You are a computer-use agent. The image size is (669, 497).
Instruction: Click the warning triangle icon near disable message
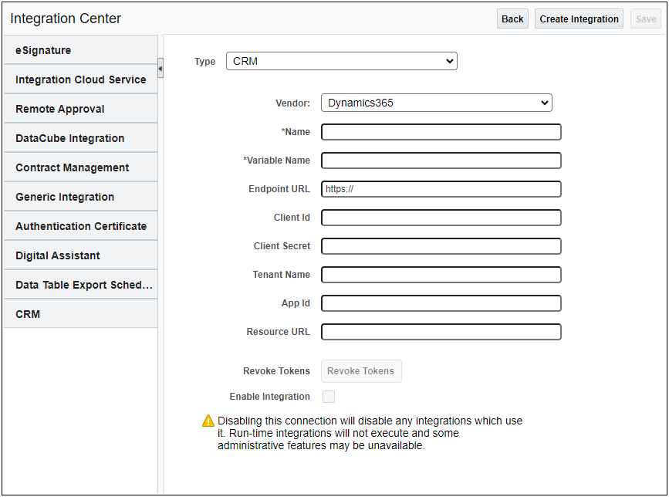click(207, 421)
